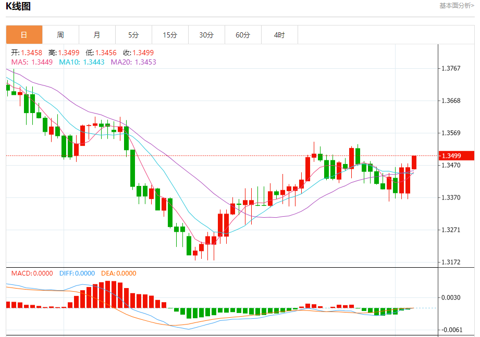The image size is (480, 337).
Task: Click the 1.3271 price axis label
Action: click(451, 230)
